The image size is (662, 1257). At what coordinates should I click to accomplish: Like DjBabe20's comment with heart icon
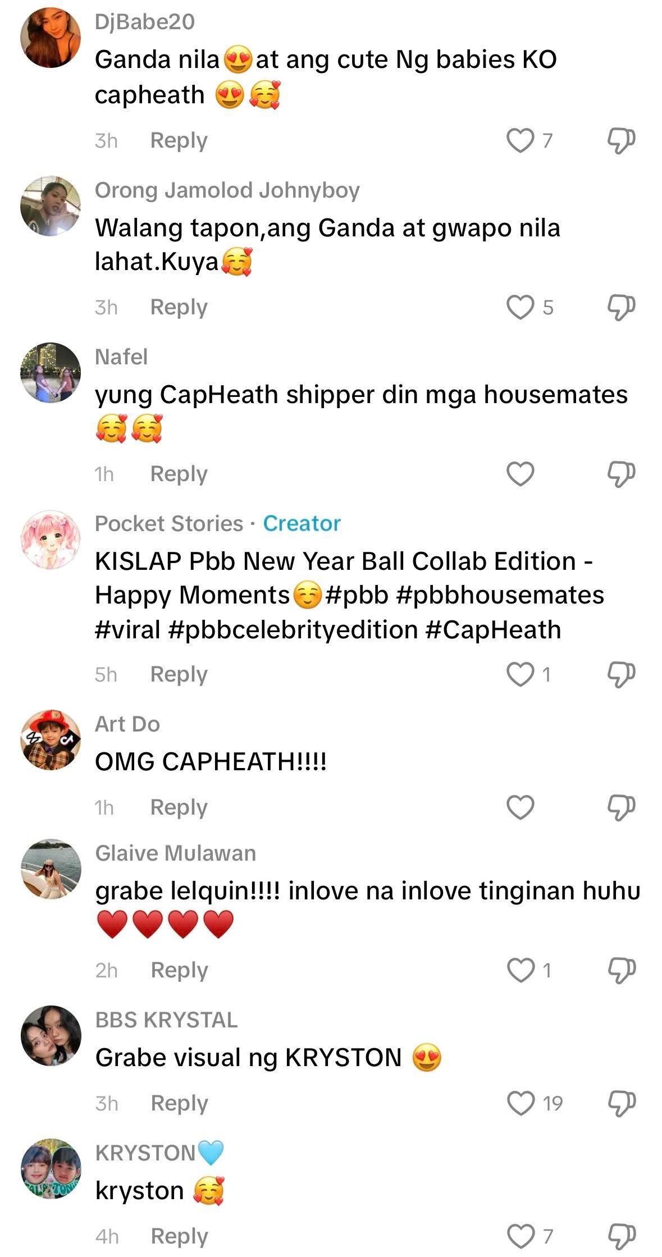point(520,140)
